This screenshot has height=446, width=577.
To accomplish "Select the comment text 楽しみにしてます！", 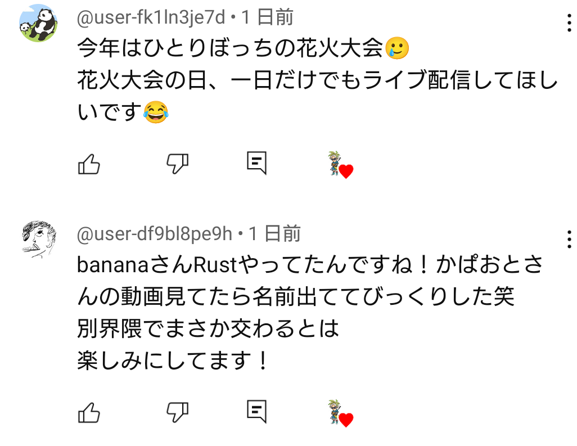I will tap(173, 361).
